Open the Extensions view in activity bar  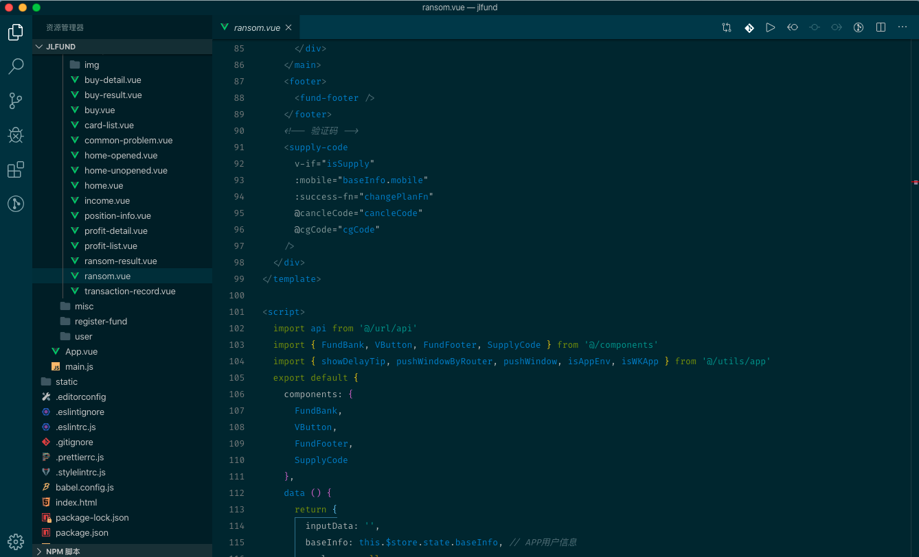pos(16,169)
